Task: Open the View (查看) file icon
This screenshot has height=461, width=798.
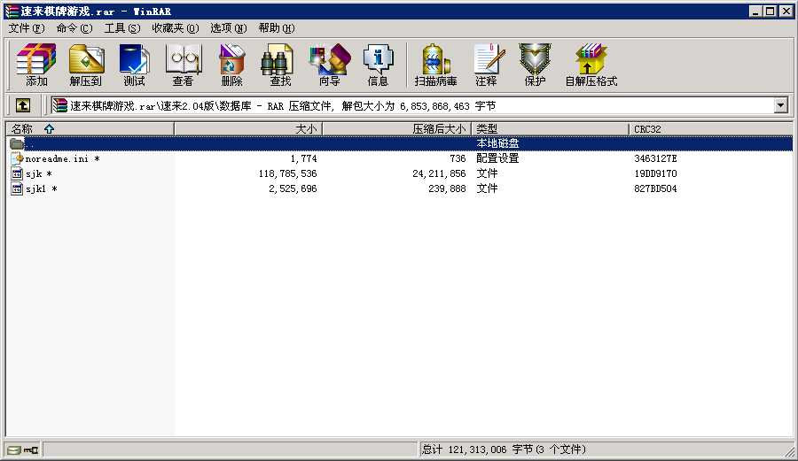Action: pyautogui.click(x=184, y=65)
